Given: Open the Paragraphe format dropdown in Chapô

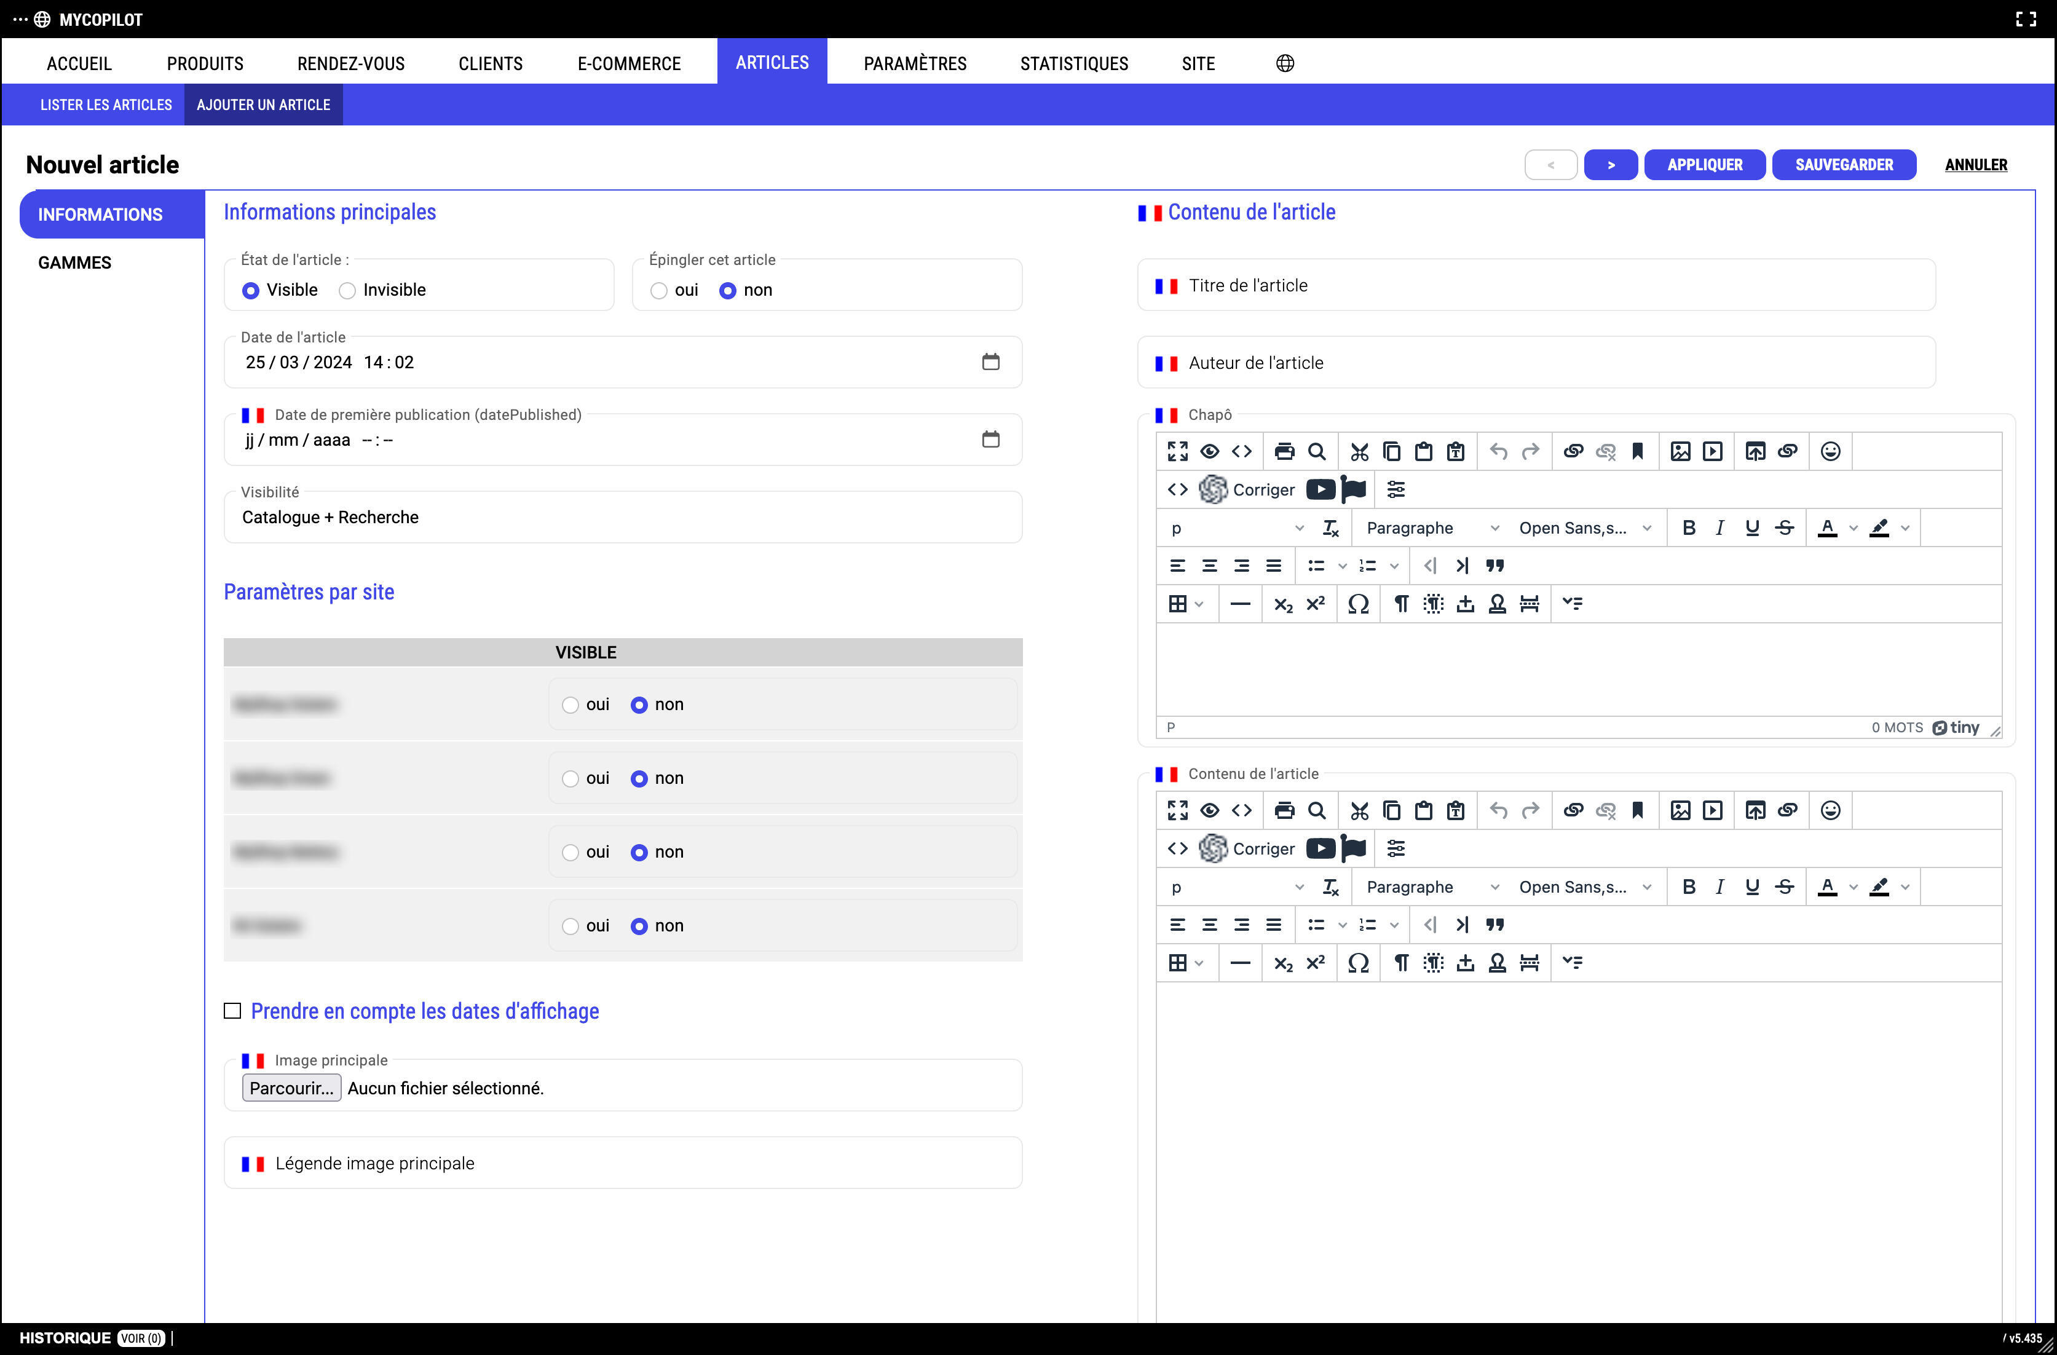Looking at the screenshot, I should [x=1431, y=528].
